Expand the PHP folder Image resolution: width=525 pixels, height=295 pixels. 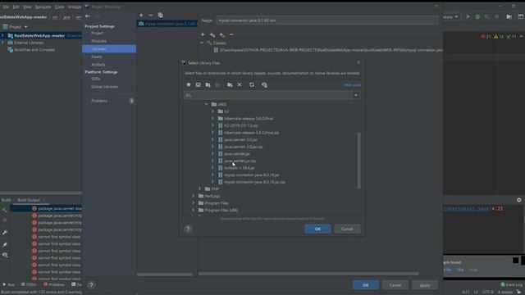(x=200, y=189)
